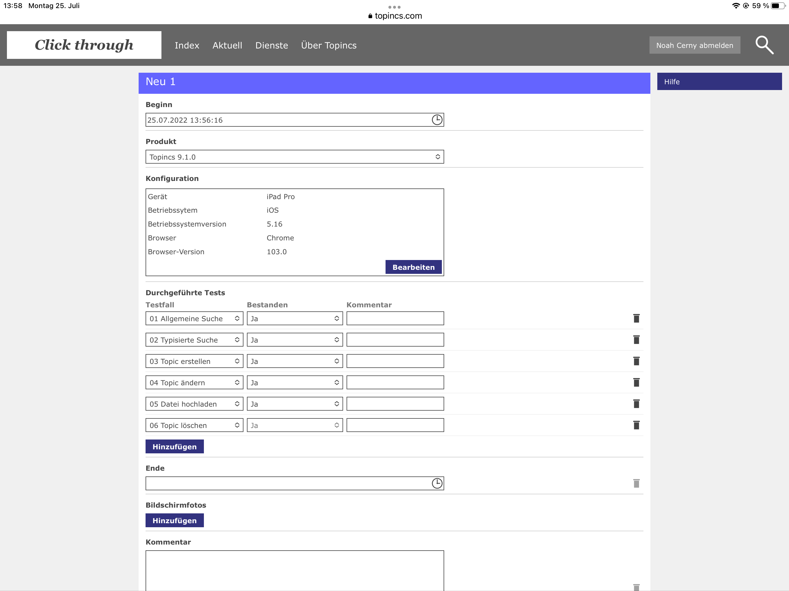The width and height of the screenshot is (789, 591).
Task: Delete the 01 Allgemeine Suche test row
Action: point(636,318)
